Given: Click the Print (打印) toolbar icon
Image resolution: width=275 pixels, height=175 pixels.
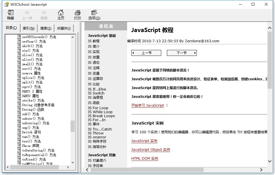Looking at the screenshot, I should 77,15.
